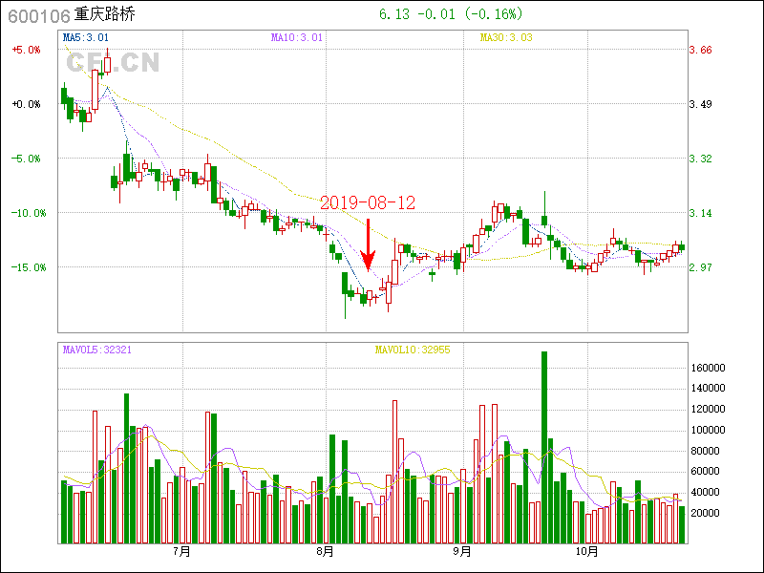Viewport: 764px width, 573px height.
Task: Click the MA30:3.03 indicator label
Action: point(506,37)
